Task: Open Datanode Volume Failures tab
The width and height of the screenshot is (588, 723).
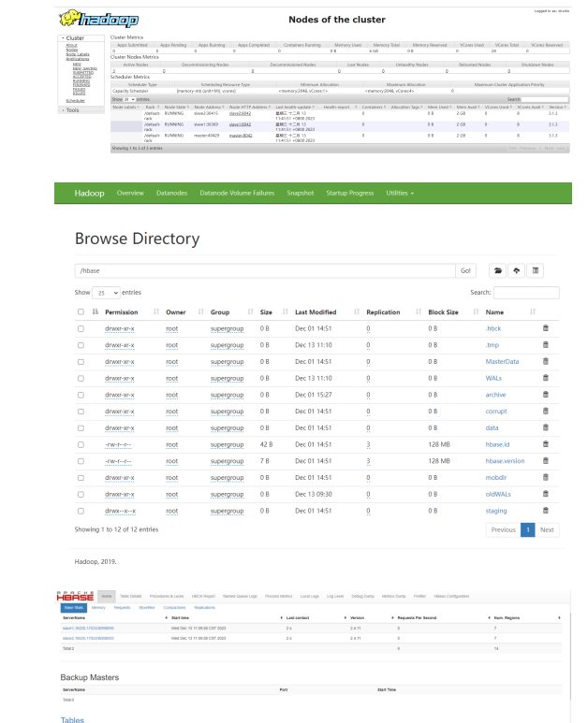Action: [237, 194]
